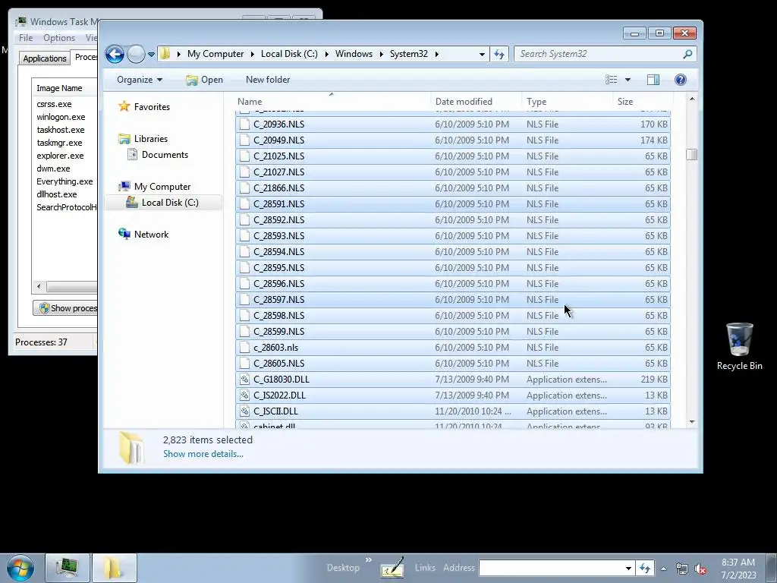This screenshot has height=583, width=777.
Task: Expand the arrow after Local Disk (C:) breadcrumb
Action: tap(326, 54)
